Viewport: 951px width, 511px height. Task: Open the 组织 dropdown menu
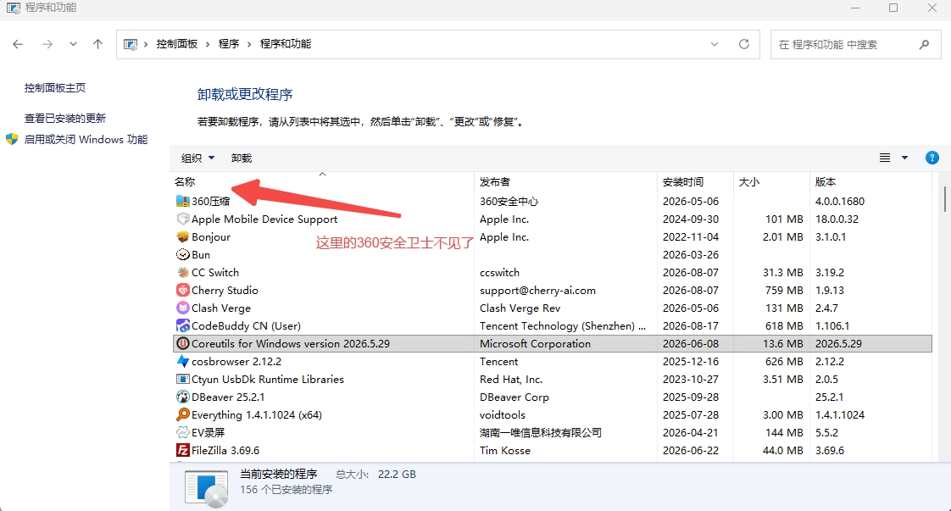point(197,158)
